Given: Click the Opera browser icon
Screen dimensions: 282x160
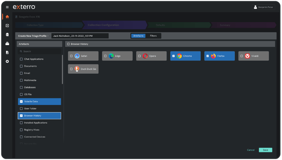Looking at the screenshot, I should click(x=145, y=56).
